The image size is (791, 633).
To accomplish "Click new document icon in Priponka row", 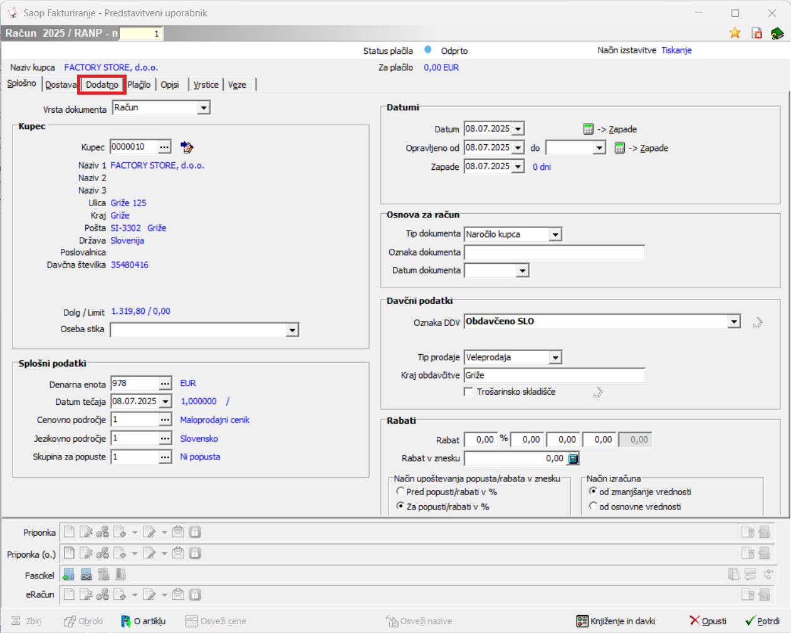I will coord(70,532).
